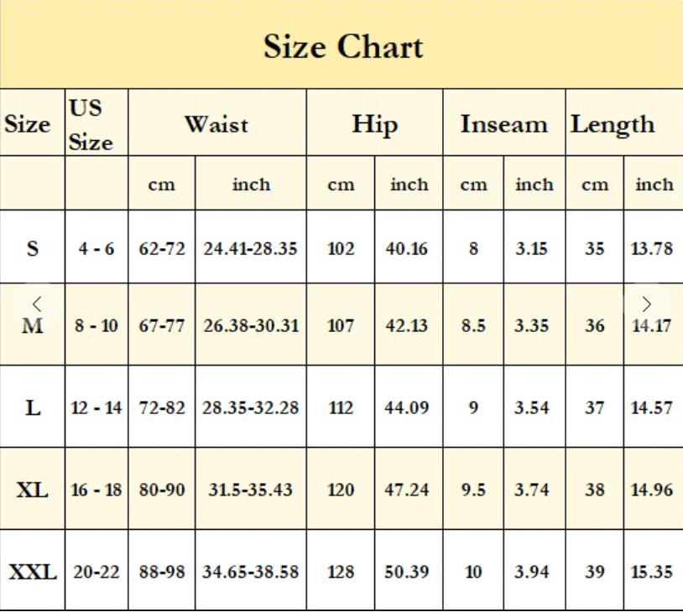Select the Size Chart title
Screen dimensions: 683x612
(343, 47)
